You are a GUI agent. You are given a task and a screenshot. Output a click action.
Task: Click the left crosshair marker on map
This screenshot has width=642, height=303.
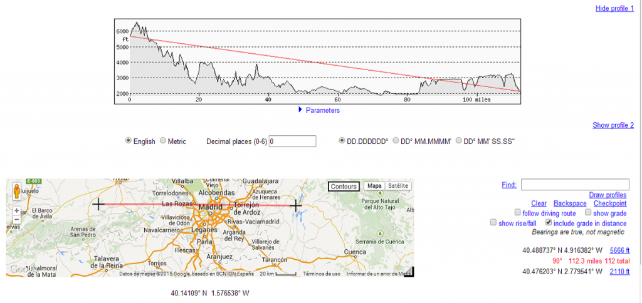point(98,204)
